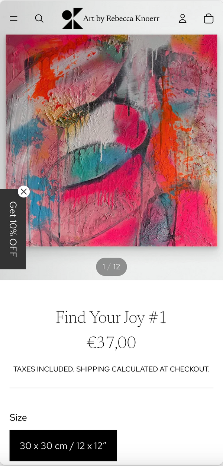Click the Art by Rebecca Knoerr store name
This screenshot has height=466, width=223.
(x=121, y=18)
